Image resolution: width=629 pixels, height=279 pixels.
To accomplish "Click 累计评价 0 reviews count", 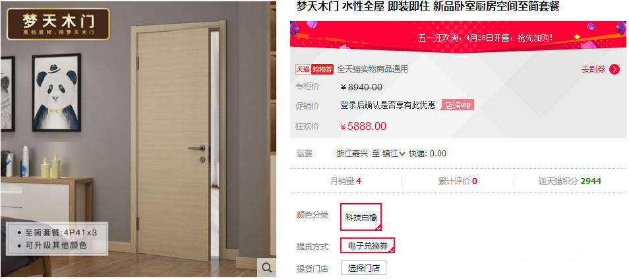I will pos(458,181).
